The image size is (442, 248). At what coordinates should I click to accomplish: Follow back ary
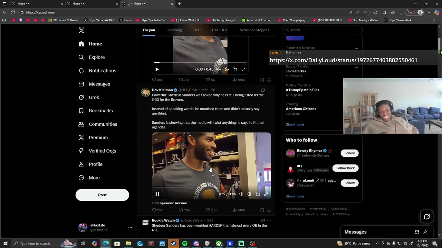345,168
